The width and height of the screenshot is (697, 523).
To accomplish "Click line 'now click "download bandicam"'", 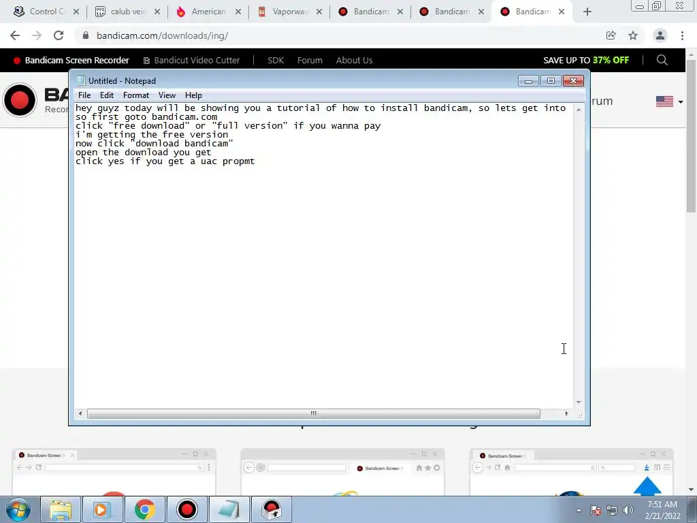I will pyautogui.click(x=155, y=143).
